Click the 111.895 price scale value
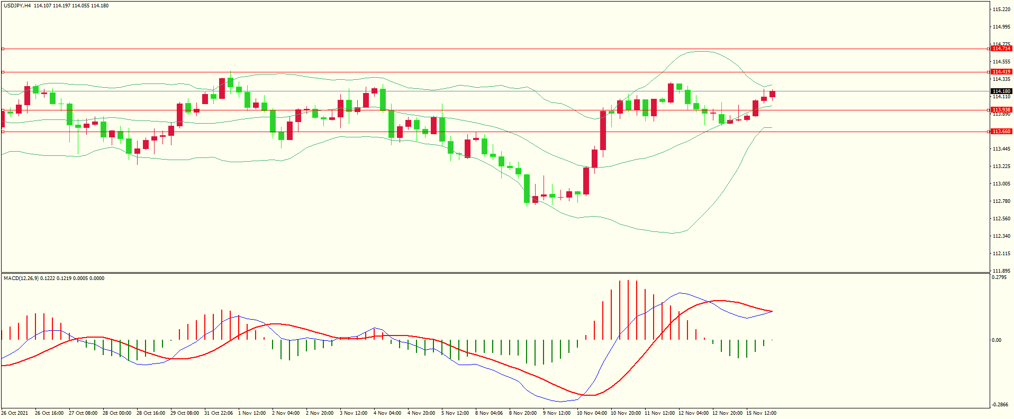 tap(1001, 271)
